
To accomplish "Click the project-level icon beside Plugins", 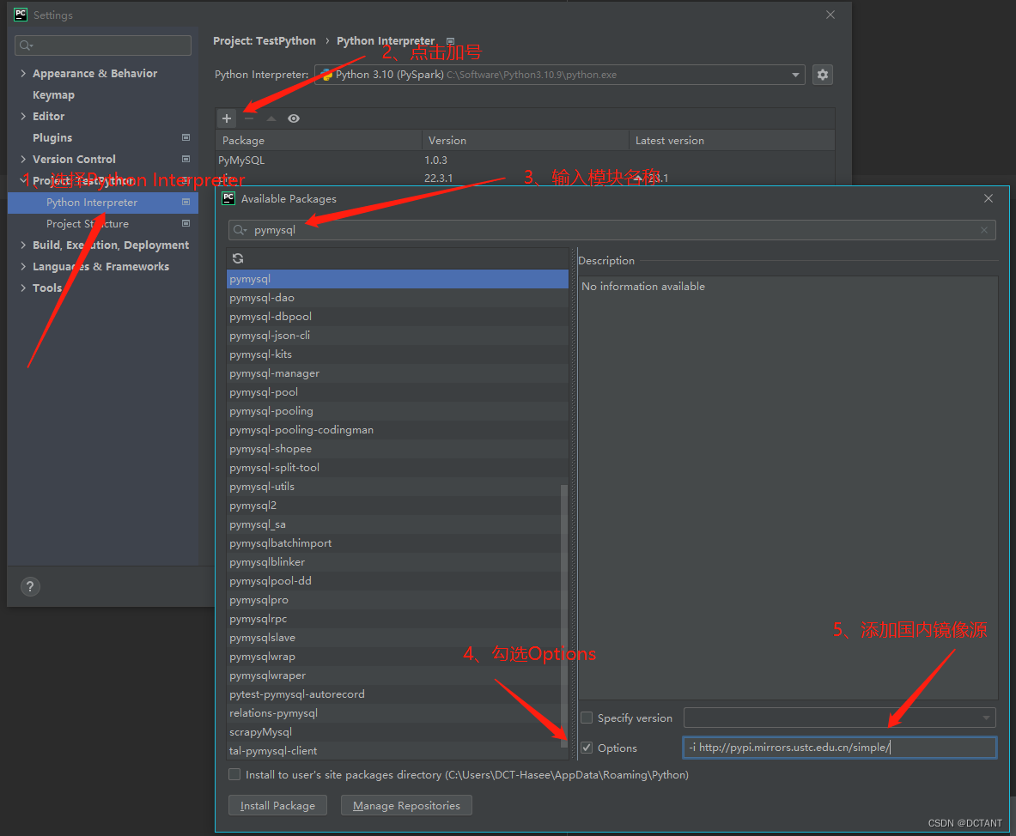I will pyautogui.click(x=186, y=137).
